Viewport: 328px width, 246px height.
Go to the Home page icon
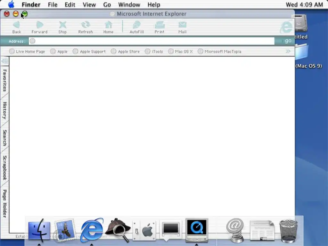pos(108,27)
